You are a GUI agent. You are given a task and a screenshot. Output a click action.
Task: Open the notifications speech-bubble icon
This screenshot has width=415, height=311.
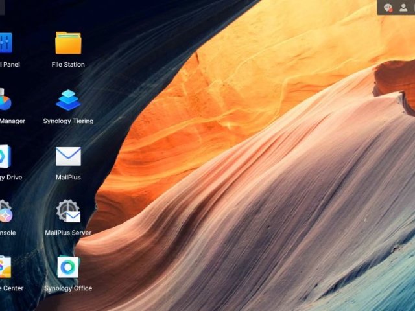pyautogui.click(x=388, y=8)
